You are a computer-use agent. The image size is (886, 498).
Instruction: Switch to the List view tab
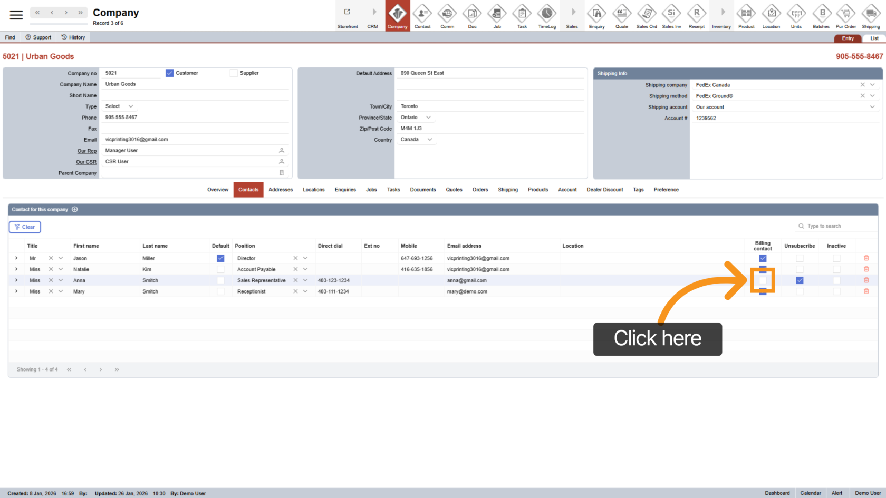click(874, 38)
